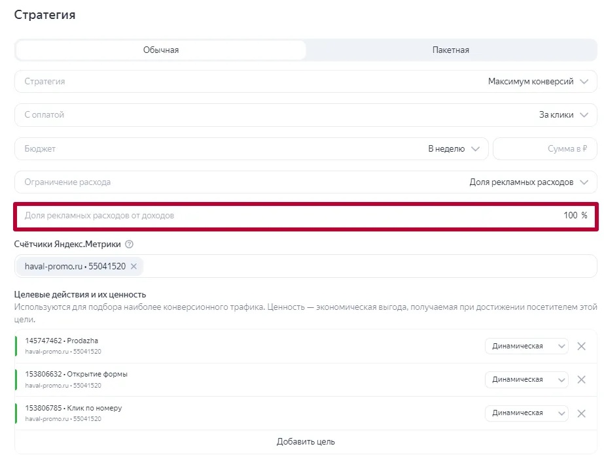Open Открытие формы value Динамическая dropdown
604x472 pixels.
coord(526,380)
